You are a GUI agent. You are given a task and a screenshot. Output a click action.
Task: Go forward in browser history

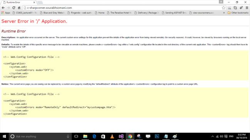tap(8, 8)
